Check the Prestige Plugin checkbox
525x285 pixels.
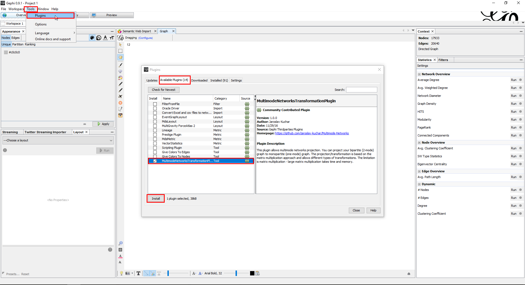point(155,135)
